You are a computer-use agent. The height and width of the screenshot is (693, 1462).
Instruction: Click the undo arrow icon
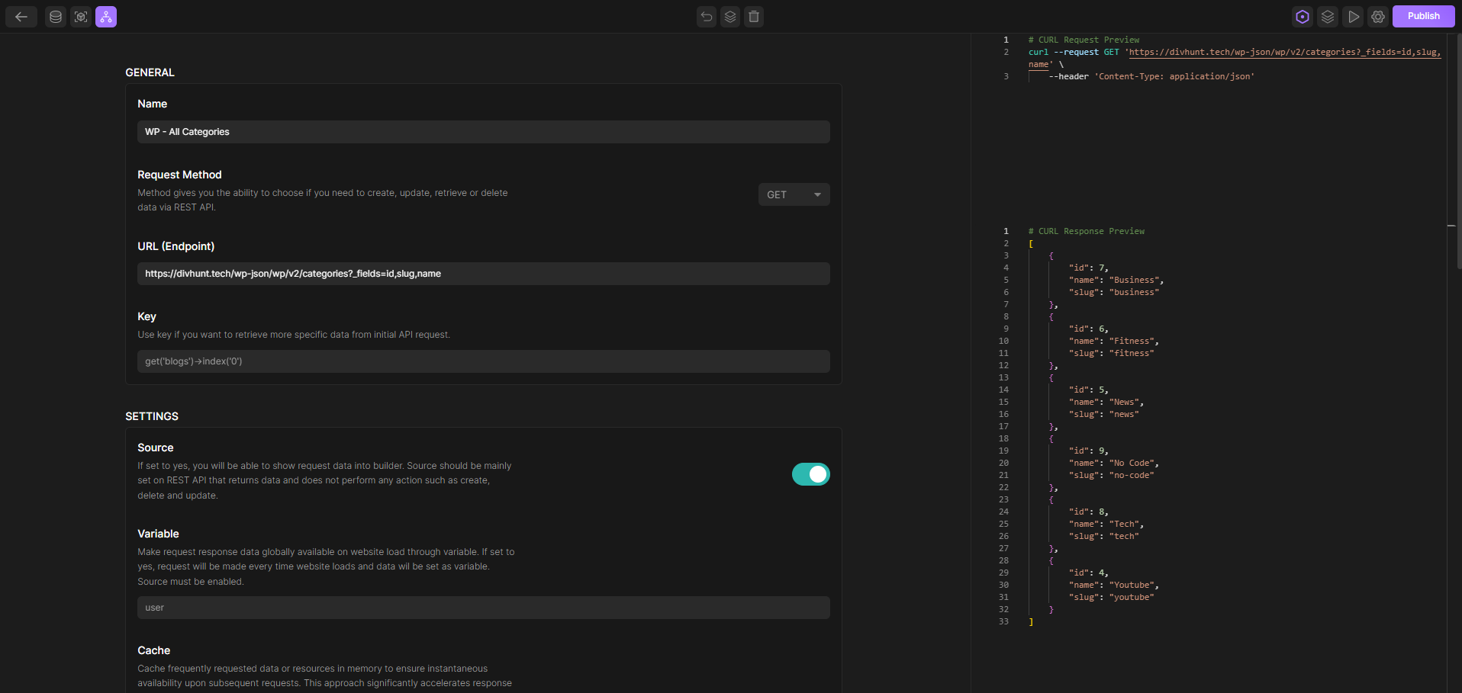[x=707, y=17]
